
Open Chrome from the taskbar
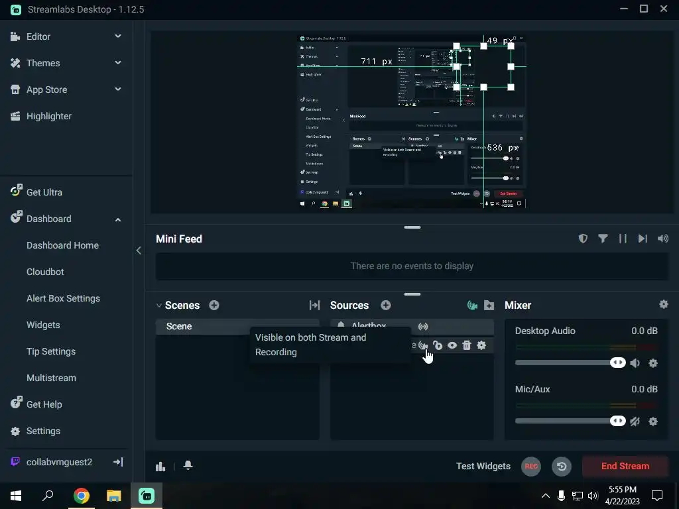coord(82,496)
